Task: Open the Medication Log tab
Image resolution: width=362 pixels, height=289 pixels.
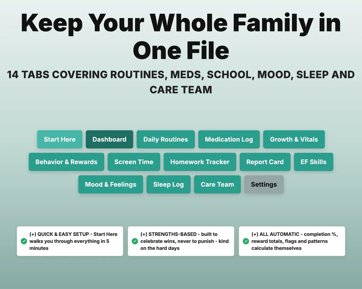Action: tap(229, 139)
